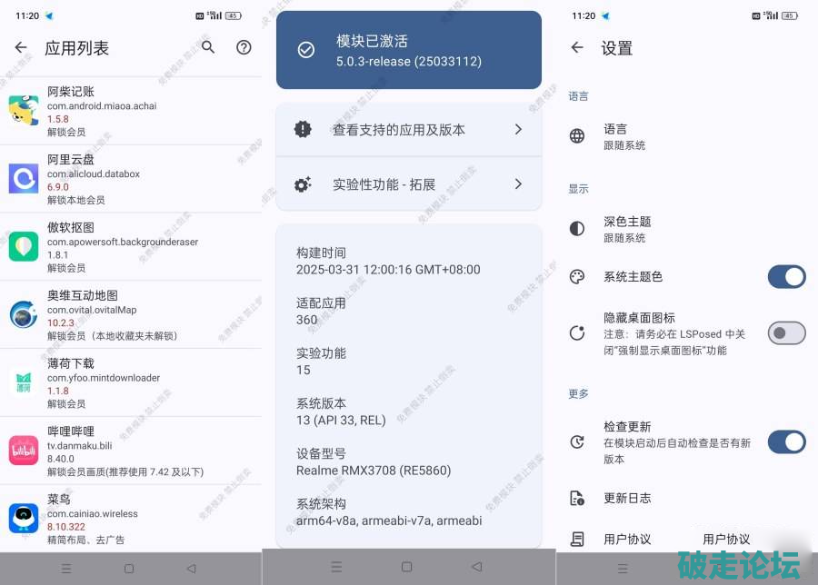Select the 薄荷下载 list entry
This screenshot has width=818, height=585.
(127, 382)
